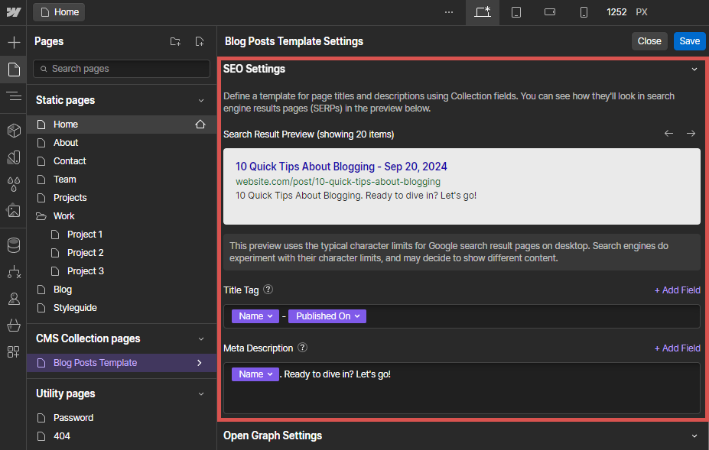Screen dimensions: 709x450
Task: Click the 1252 canvas width value
Action: pos(616,12)
